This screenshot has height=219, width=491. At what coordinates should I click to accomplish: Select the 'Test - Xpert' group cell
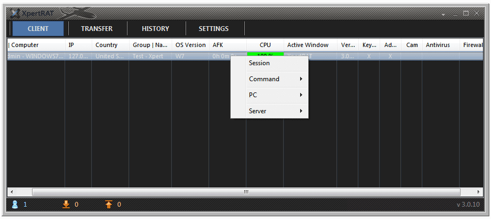150,56
